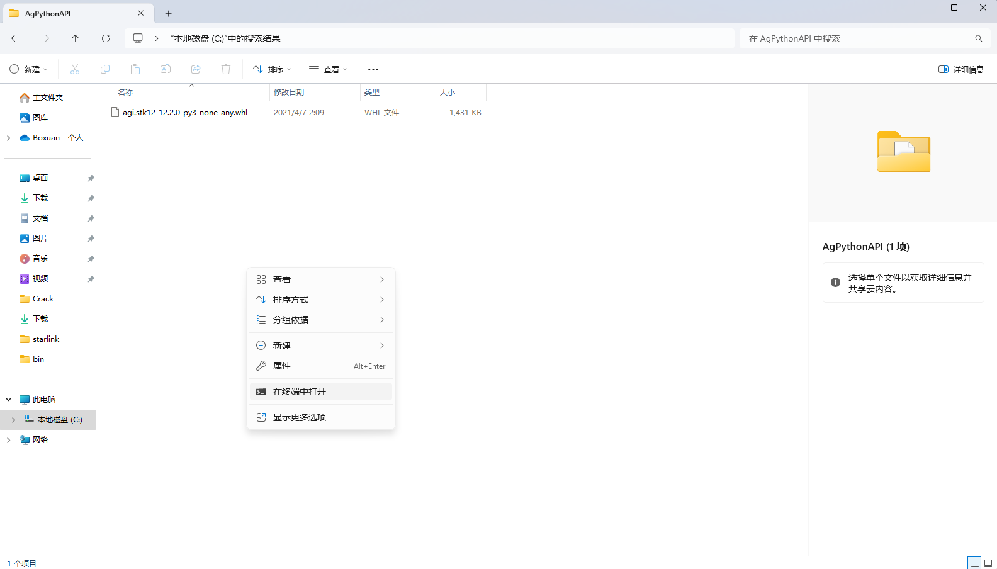997x569 pixels.
Task: Open the See more ellipsis menu
Action: tap(373, 69)
